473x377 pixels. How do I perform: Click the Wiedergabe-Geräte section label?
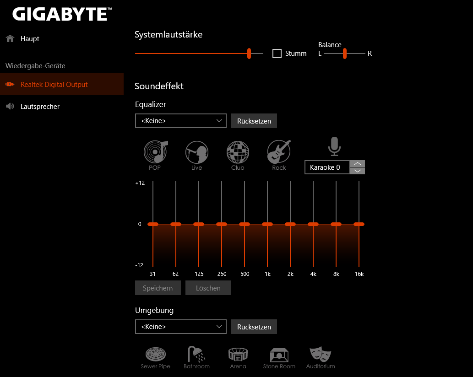click(35, 66)
